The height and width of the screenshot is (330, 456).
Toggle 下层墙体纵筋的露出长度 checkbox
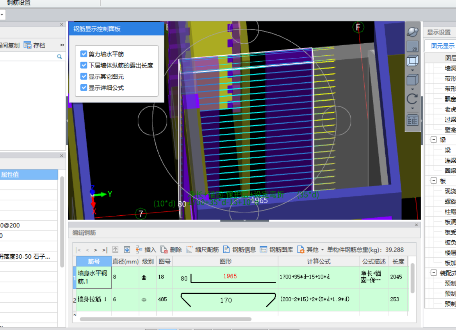[x=84, y=65]
